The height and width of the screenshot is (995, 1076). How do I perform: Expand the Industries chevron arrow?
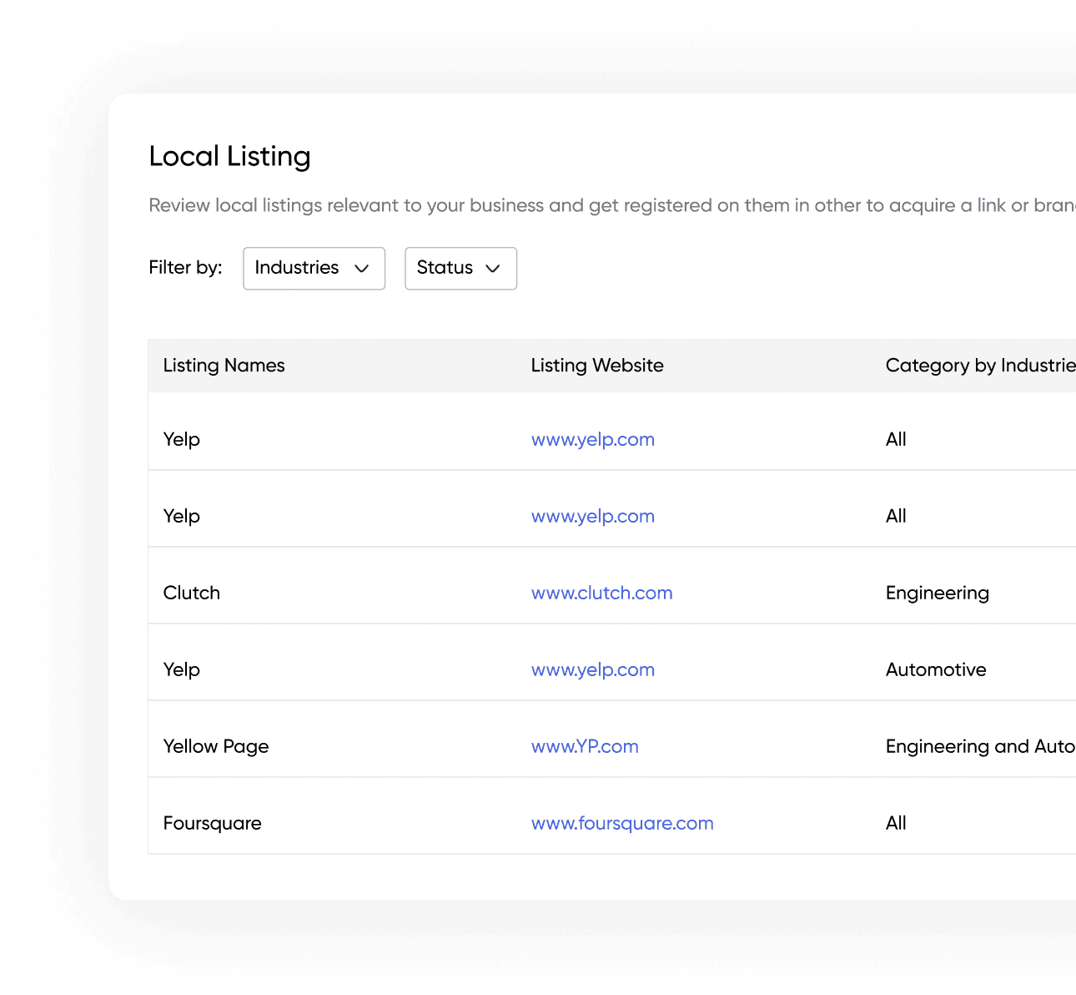click(363, 269)
